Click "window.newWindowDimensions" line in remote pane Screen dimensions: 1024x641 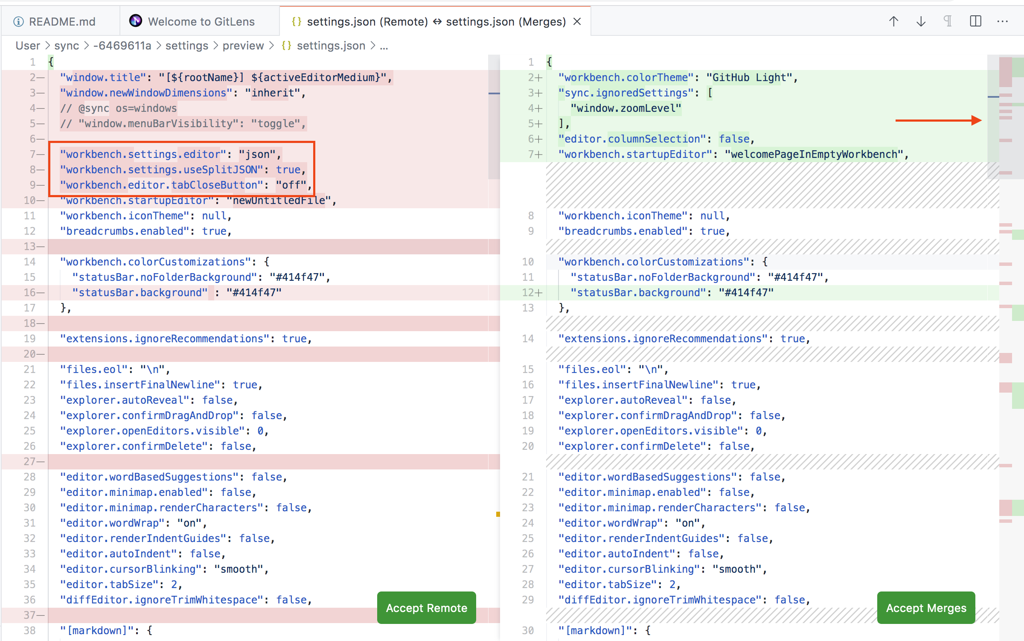pos(183,93)
